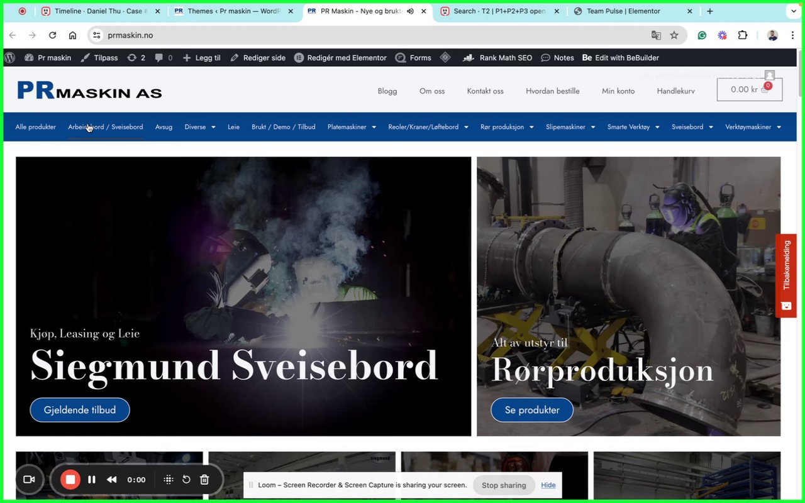The height and width of the screenshot is (503, 805).
Task: Click the site info icon in address bar
Action: point(96,35)
